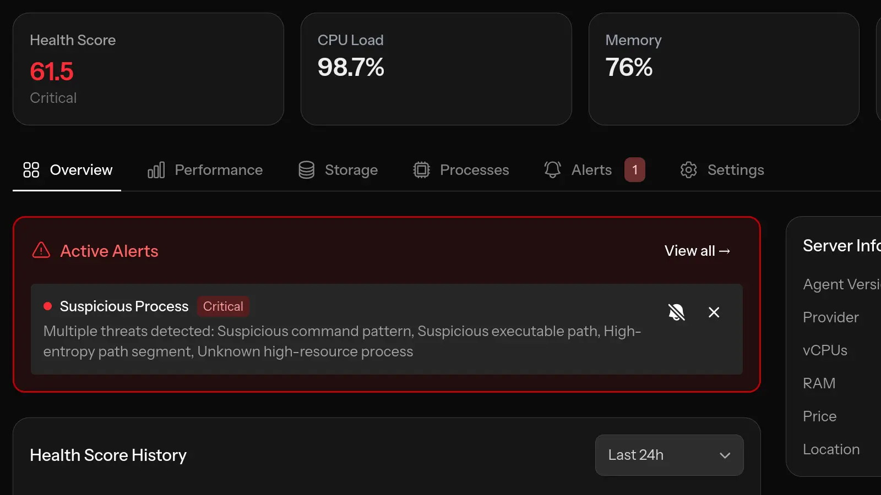Screen dimensions: 881x495
Task: Expand the Server Info panel
Action: pyautogui.click(x=841, y=245)
